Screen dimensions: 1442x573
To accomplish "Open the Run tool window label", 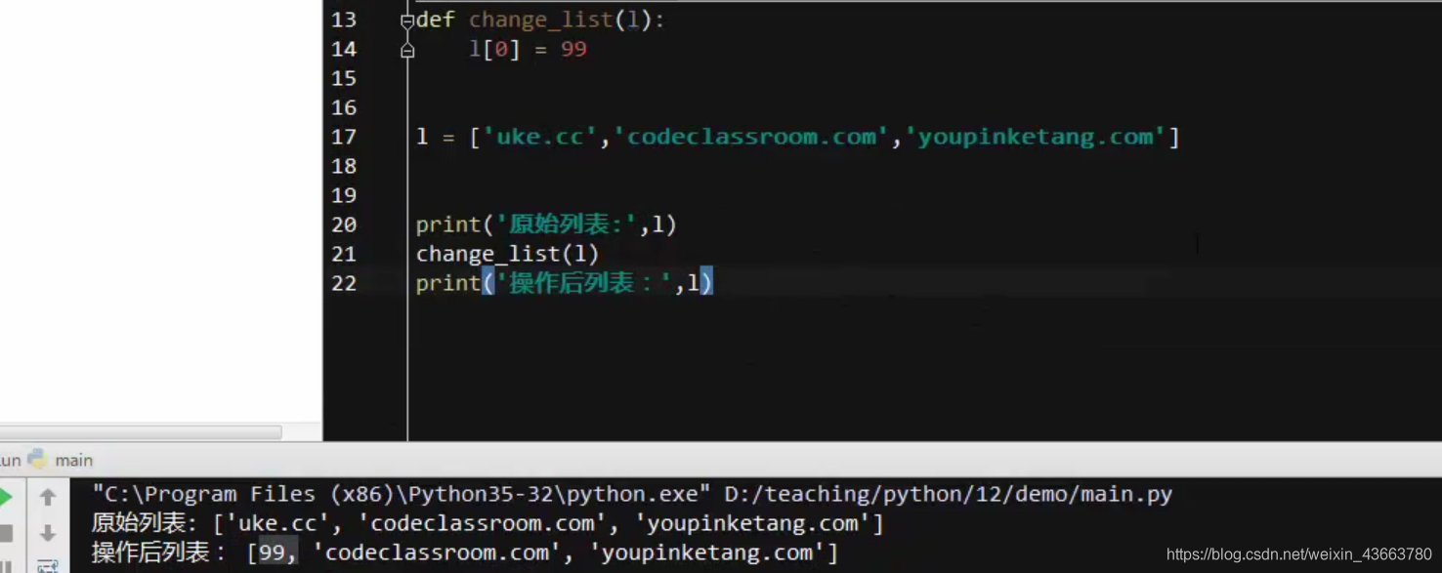I will [10, 460].
